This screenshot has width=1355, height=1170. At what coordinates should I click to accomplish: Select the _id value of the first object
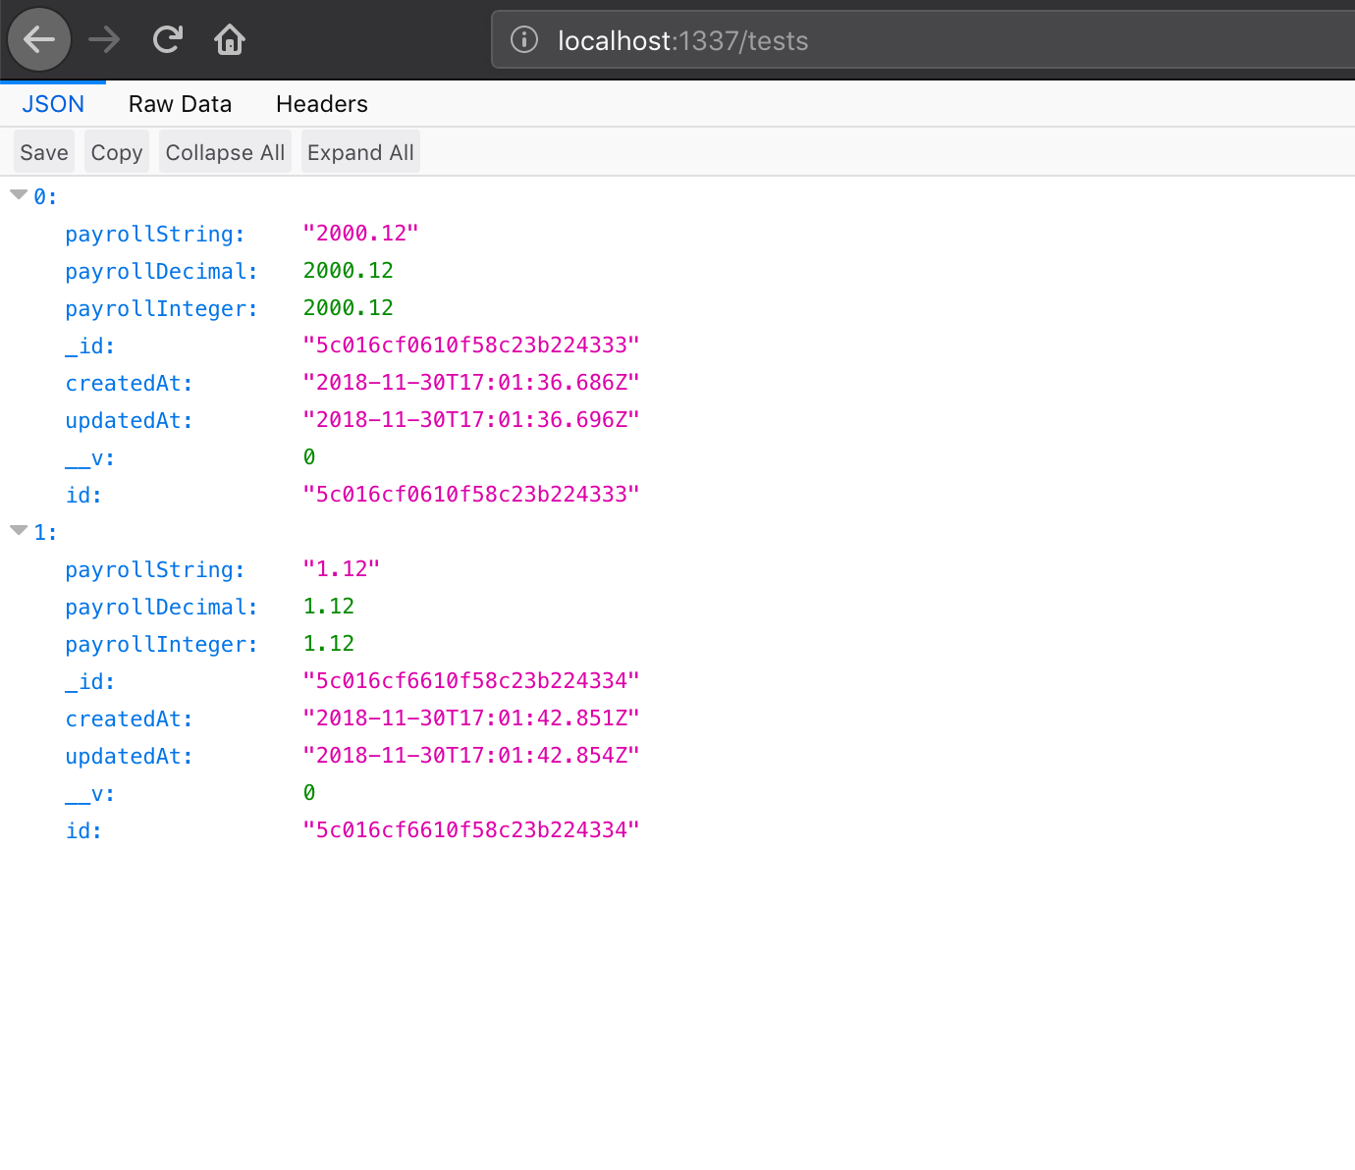coord(471,345)
